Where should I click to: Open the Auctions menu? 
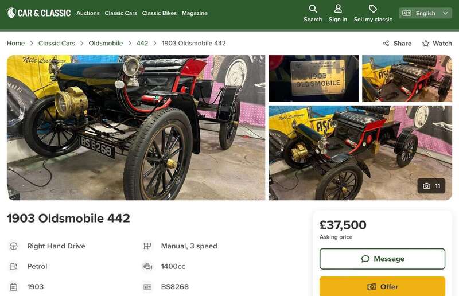click(x=88, y=13)
